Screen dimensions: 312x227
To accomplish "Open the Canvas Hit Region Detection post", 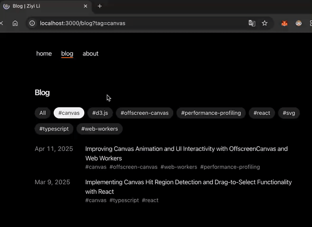I will point(188,187).
